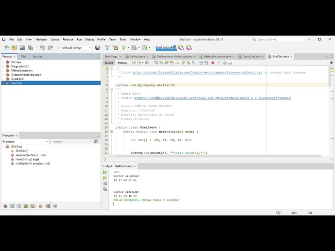
Task: Click the New Project toolbar icon
Action: 14,48
